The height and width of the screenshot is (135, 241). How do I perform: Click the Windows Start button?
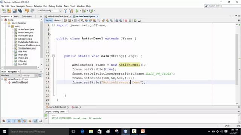point(4,131)
